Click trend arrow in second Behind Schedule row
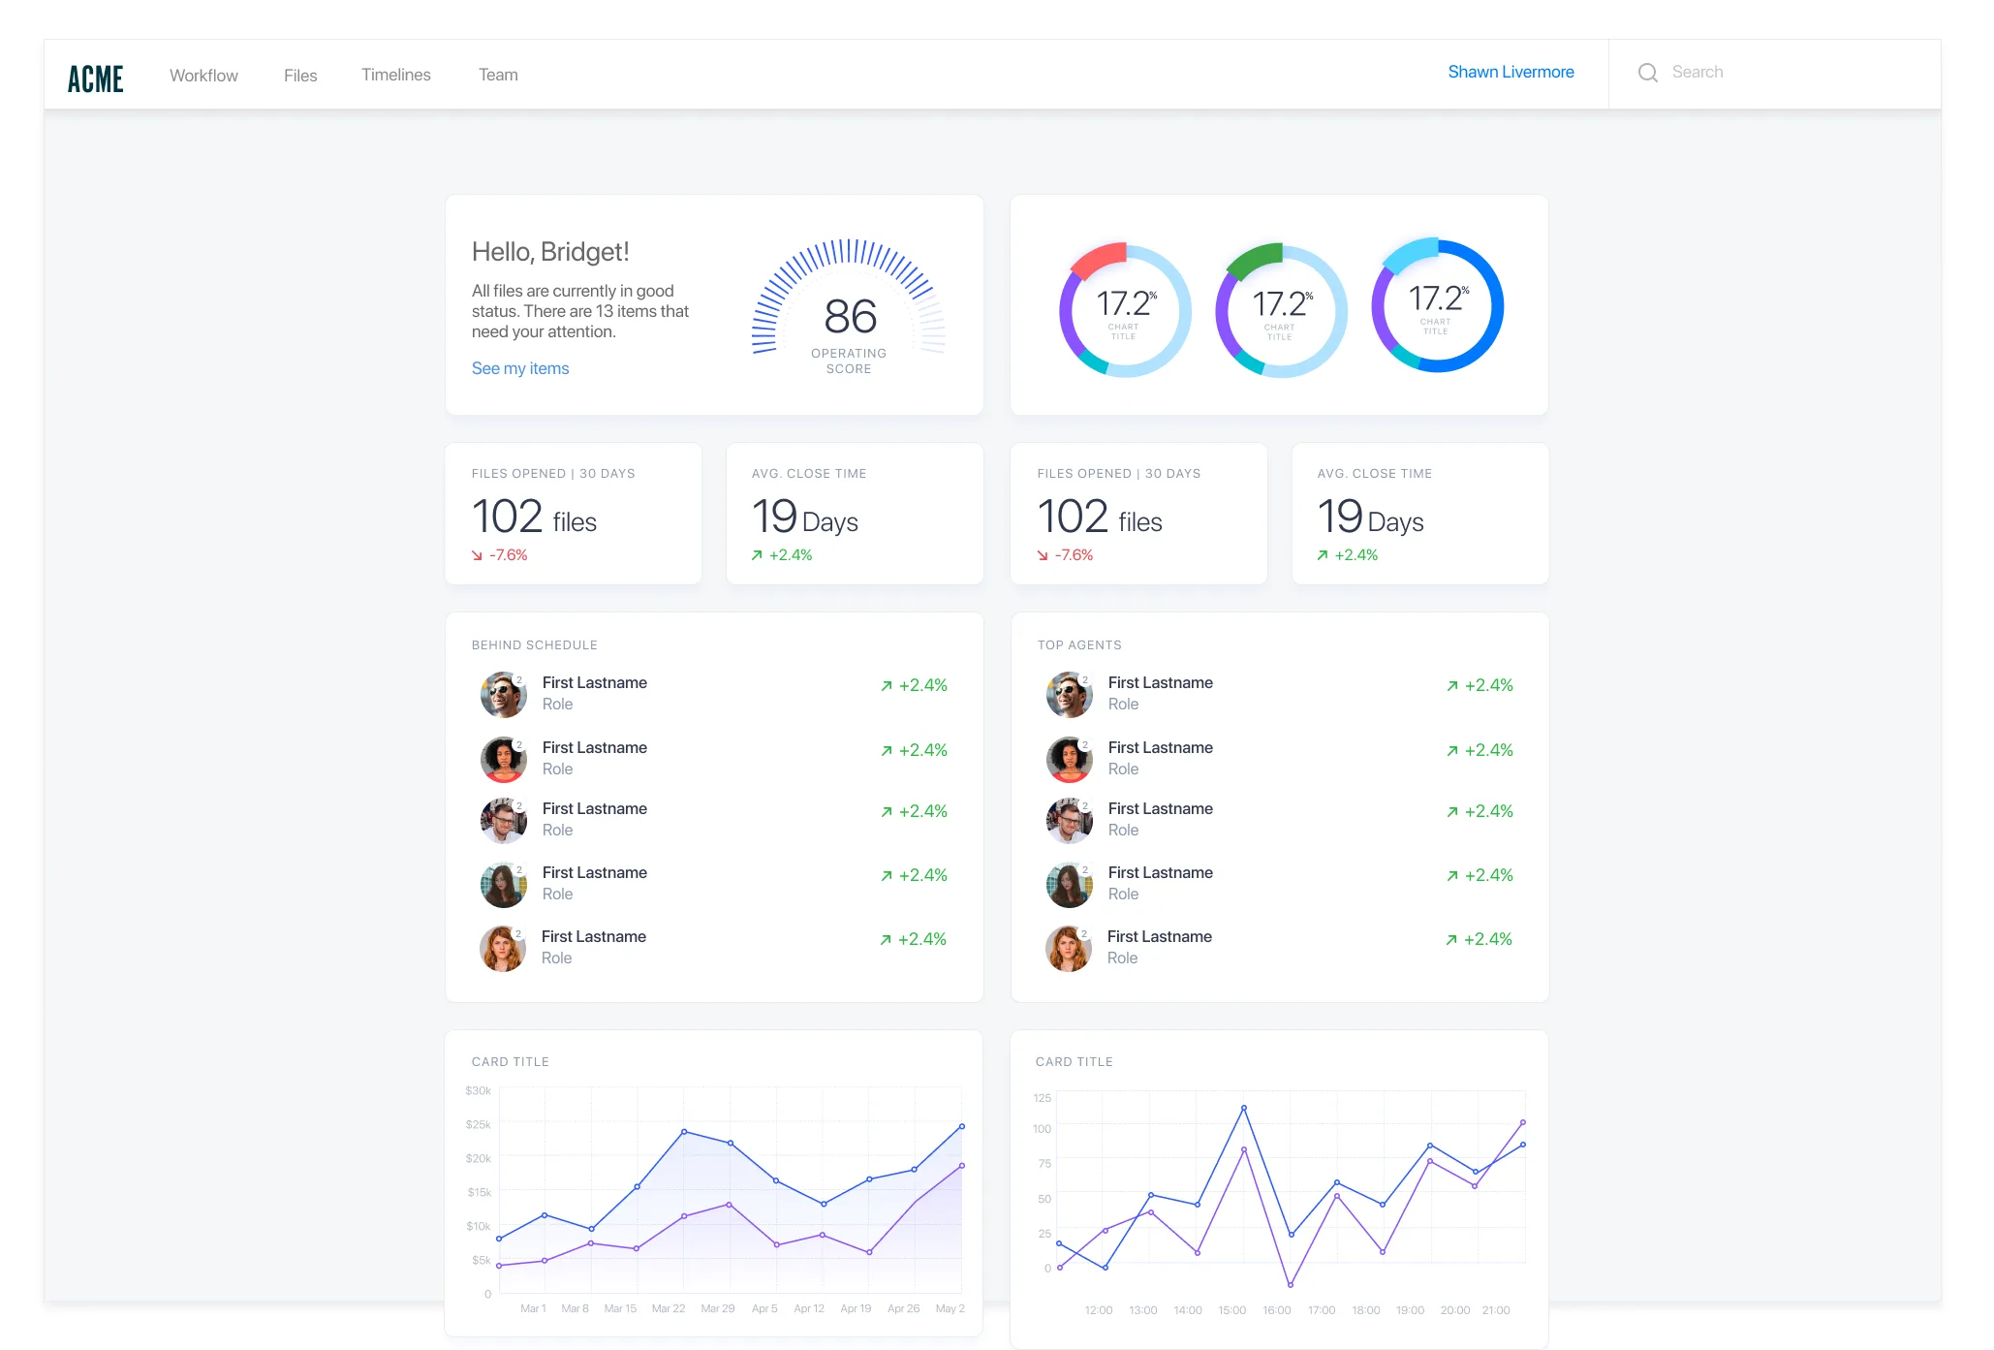The height and width of the screenshot is (1350, 1994). coord(887,751)
